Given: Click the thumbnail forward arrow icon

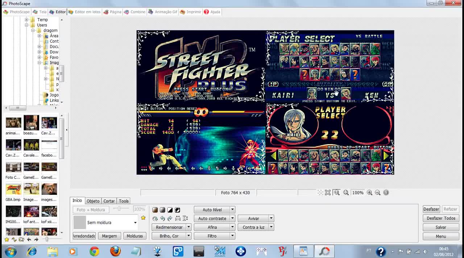Looking at the screenshot, I should [x=36, y=239].
